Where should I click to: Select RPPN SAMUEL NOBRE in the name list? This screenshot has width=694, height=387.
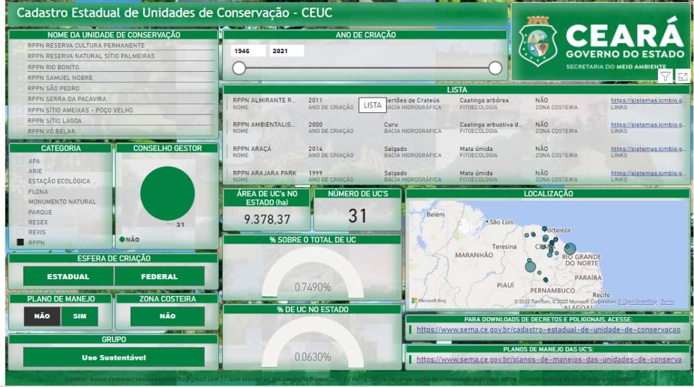pos(60,78)
